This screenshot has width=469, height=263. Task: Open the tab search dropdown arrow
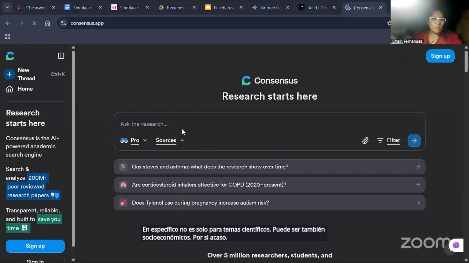(x=7, y=7)
